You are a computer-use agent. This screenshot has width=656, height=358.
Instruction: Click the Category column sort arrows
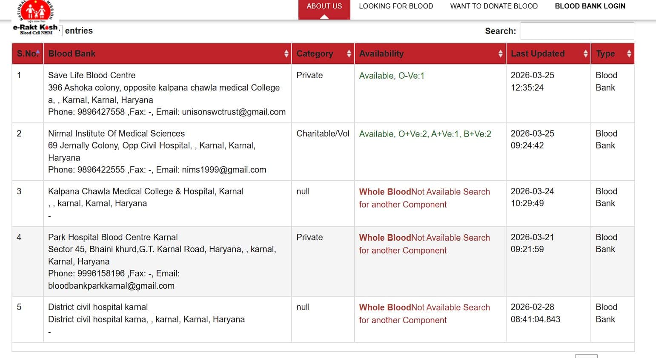point(349,54)
